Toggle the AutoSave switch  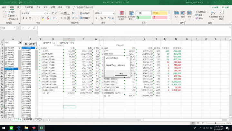(14, 2)
